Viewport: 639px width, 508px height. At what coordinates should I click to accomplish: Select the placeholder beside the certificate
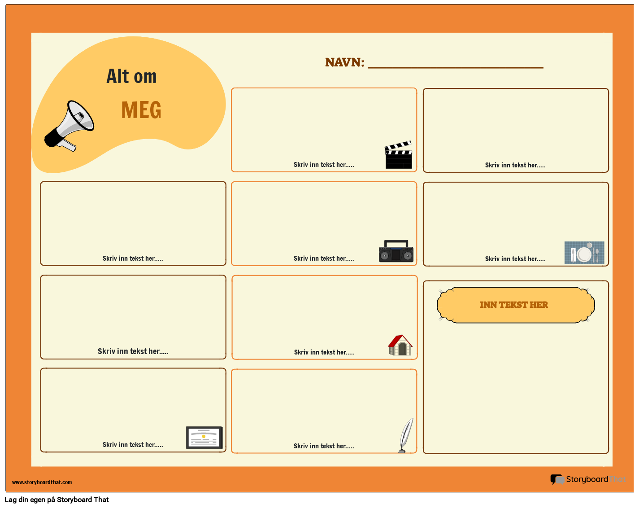tap(133, 445)
